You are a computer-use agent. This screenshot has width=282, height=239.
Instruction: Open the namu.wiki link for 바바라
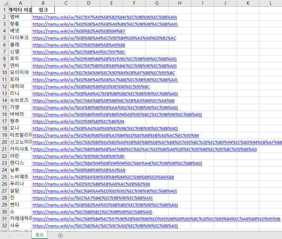click(x=117, y=114)
